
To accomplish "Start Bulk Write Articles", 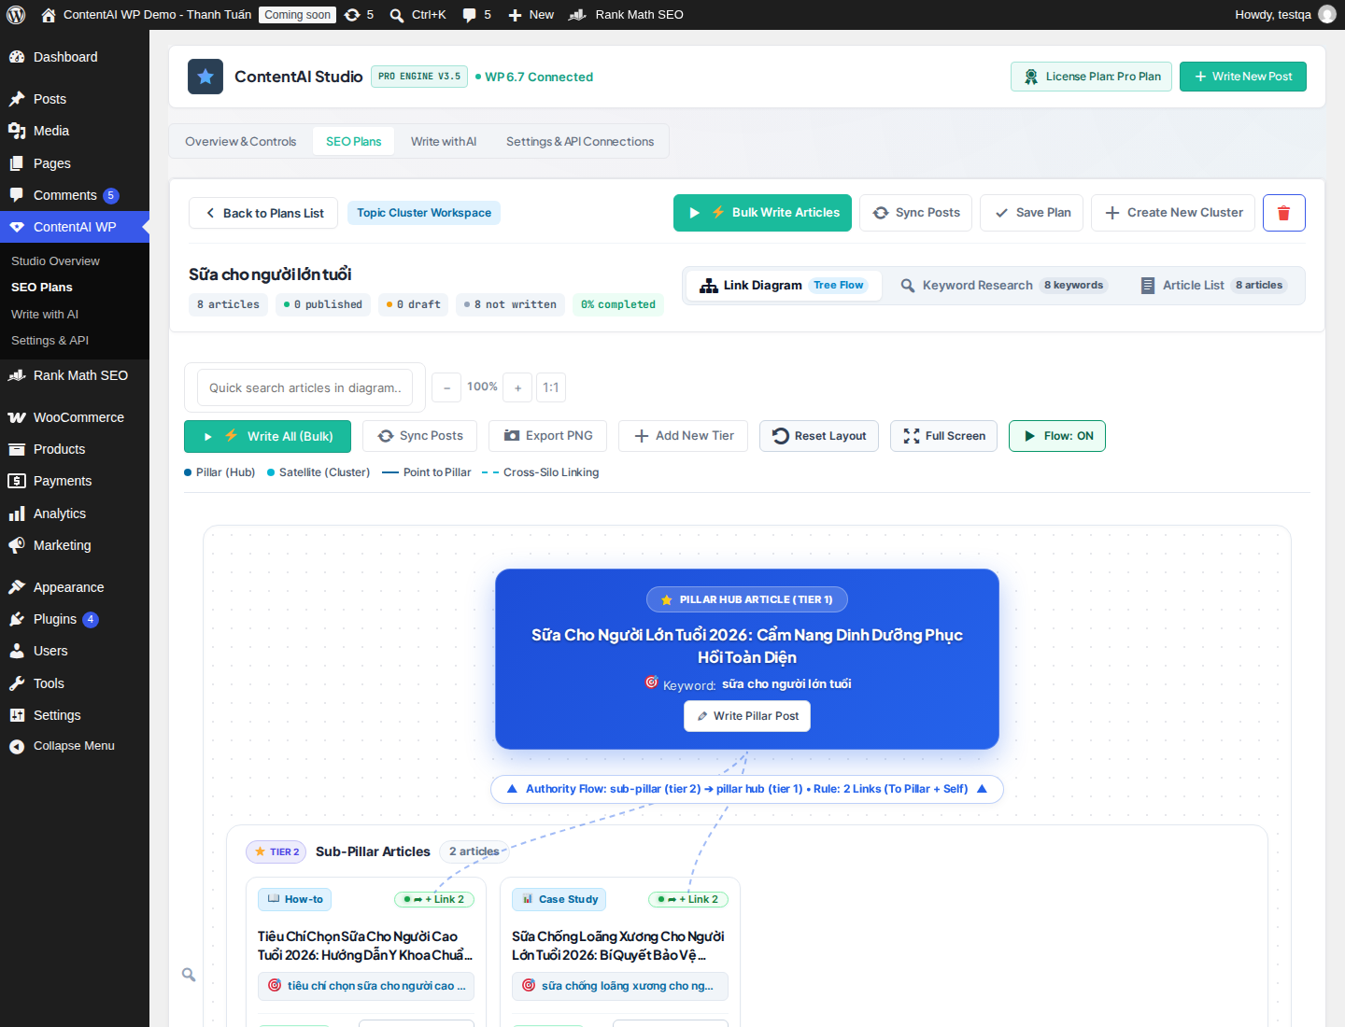I will click(762, 213).
